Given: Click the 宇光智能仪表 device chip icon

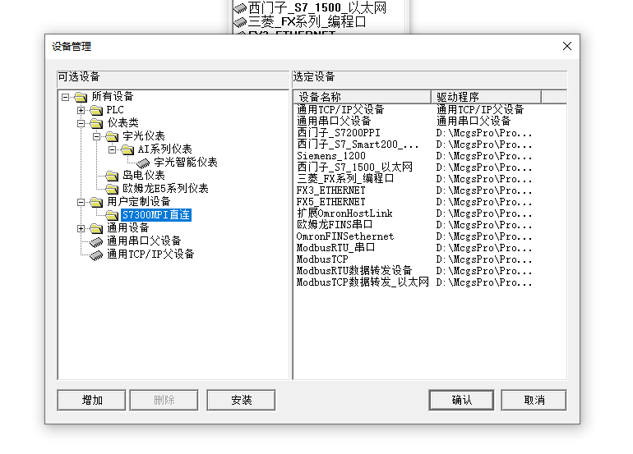Looking at the screenshot, I should [x=143, y=163].
